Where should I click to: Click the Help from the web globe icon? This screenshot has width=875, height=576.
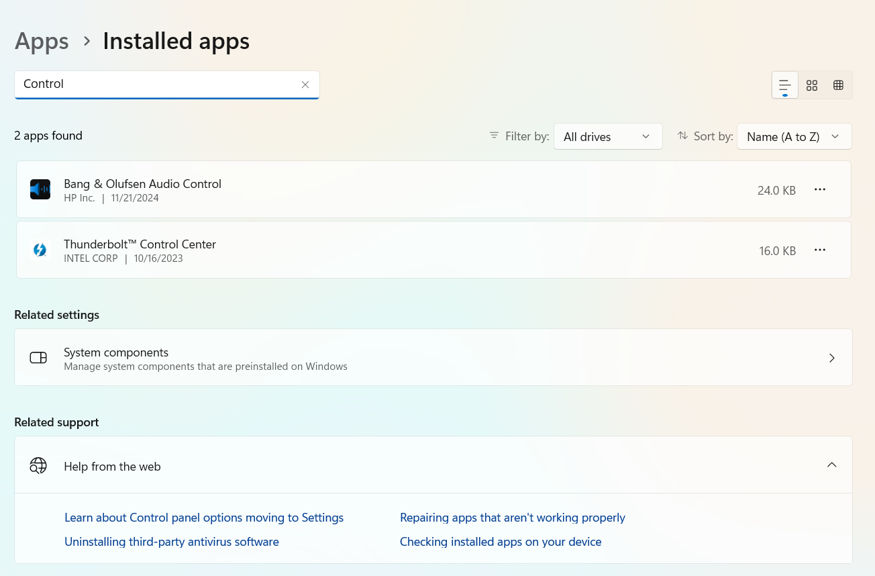(38, 465)
